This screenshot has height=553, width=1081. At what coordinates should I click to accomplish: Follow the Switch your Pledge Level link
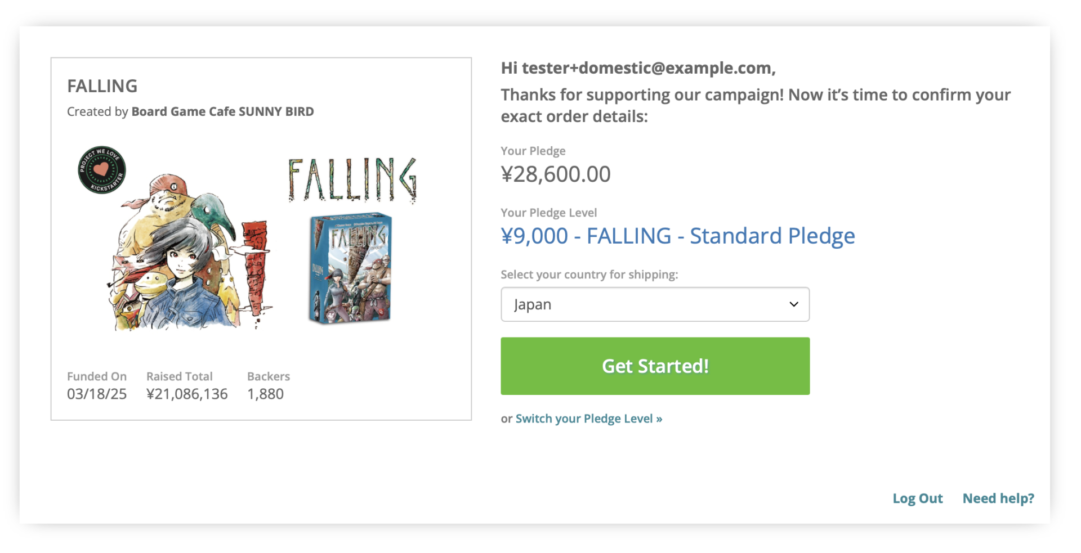[588, 419]
